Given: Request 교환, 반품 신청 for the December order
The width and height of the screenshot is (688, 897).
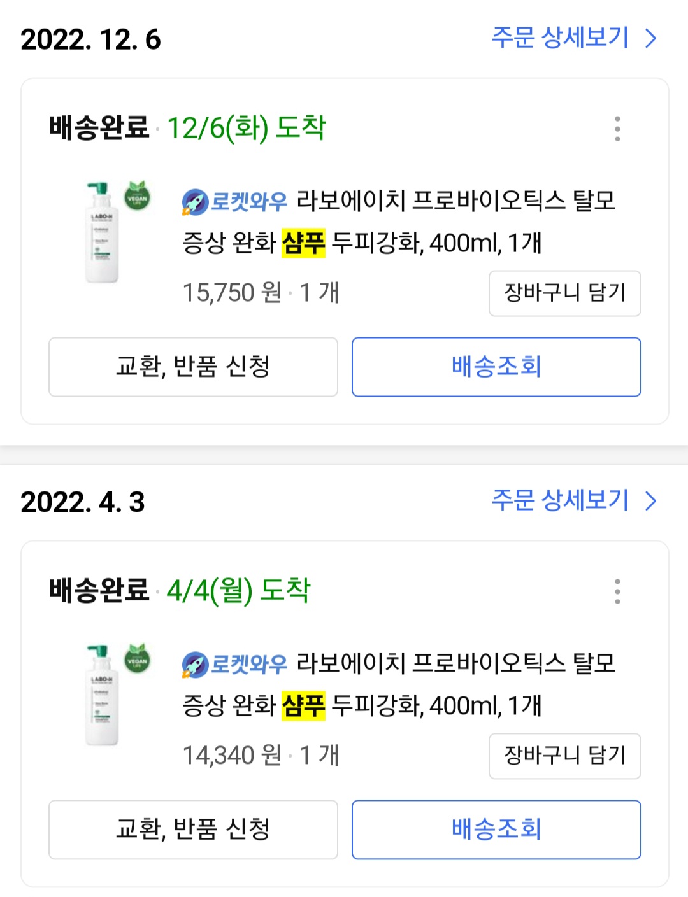Looking at the screenshot, I should click(193, 367).
